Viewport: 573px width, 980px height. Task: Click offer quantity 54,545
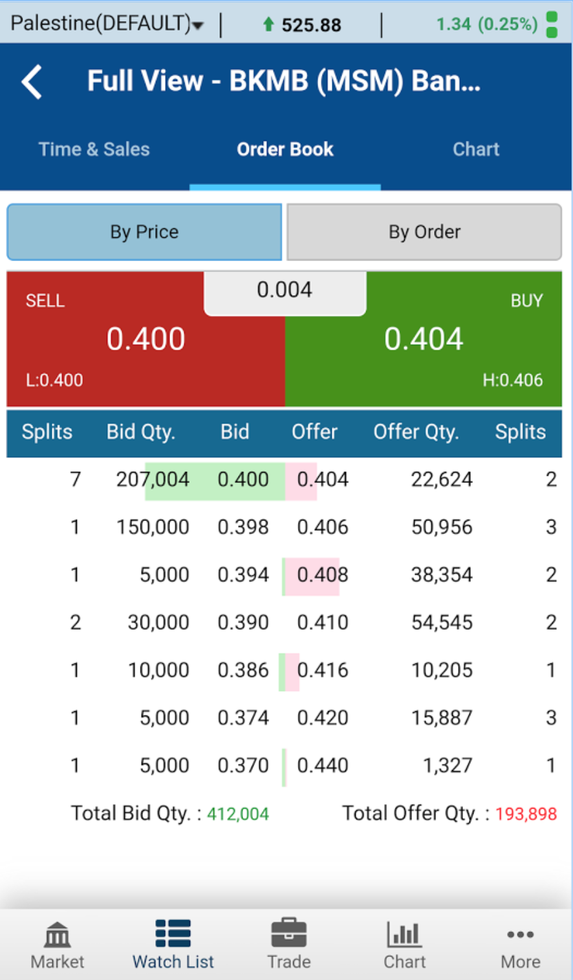[442, 623]
